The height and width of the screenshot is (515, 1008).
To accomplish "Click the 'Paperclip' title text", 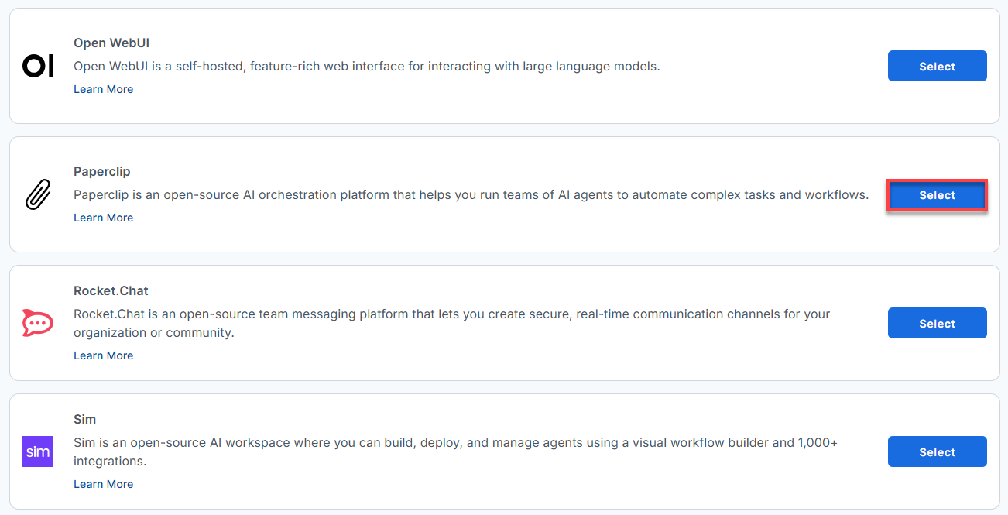I will click(x=102, y=172).
